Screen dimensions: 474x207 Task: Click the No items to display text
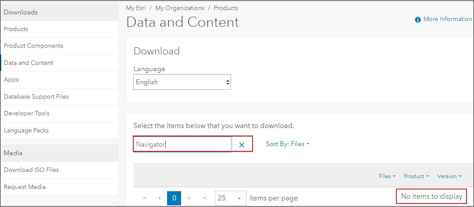(x=431, y=196)
